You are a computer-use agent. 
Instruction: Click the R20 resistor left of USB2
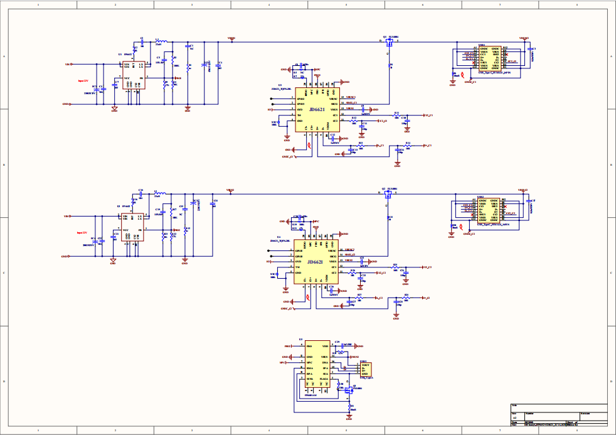[x=452, y=226]
